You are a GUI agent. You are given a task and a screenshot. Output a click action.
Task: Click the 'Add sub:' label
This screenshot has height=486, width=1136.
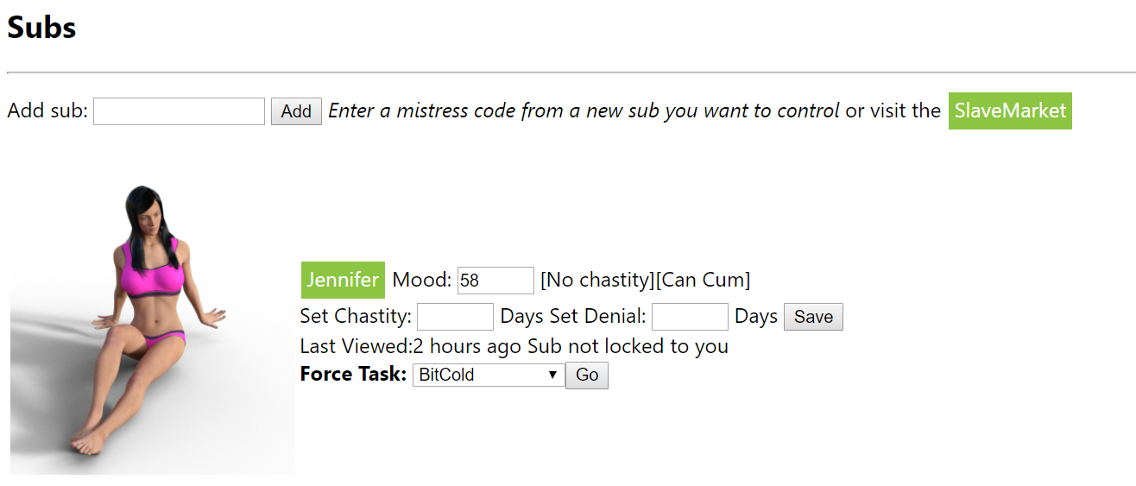[47, 111]
